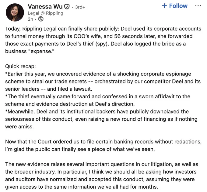
Task: Click the verified shield badge beside the name
Action: (x=67, y=7)
